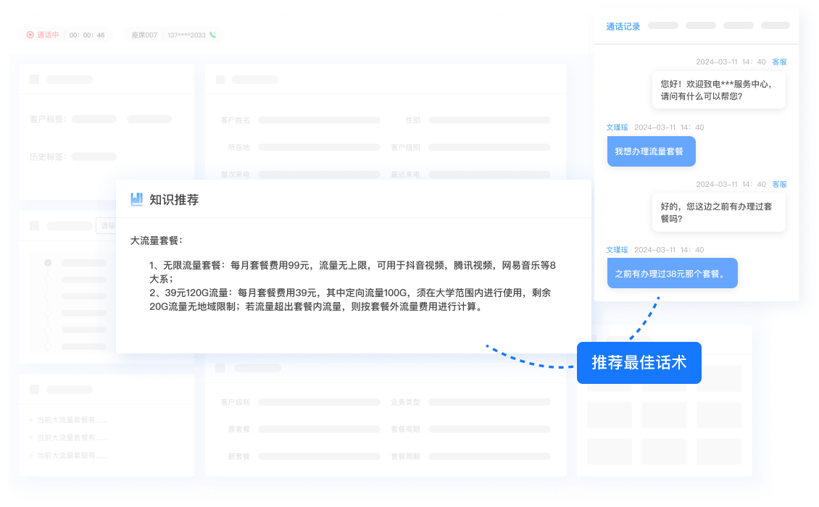Click the gray square icon beside the 请输 search field
The width and height of the screenshot is (819, 507).
34,226
